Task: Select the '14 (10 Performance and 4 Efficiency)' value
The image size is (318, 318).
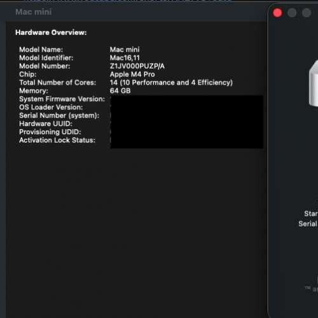Action: [171, 83]
